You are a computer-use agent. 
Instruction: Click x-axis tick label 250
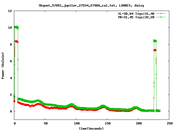[x=170, y=123]
